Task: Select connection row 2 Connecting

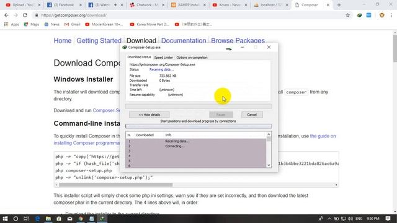Action: coord(196,146)
